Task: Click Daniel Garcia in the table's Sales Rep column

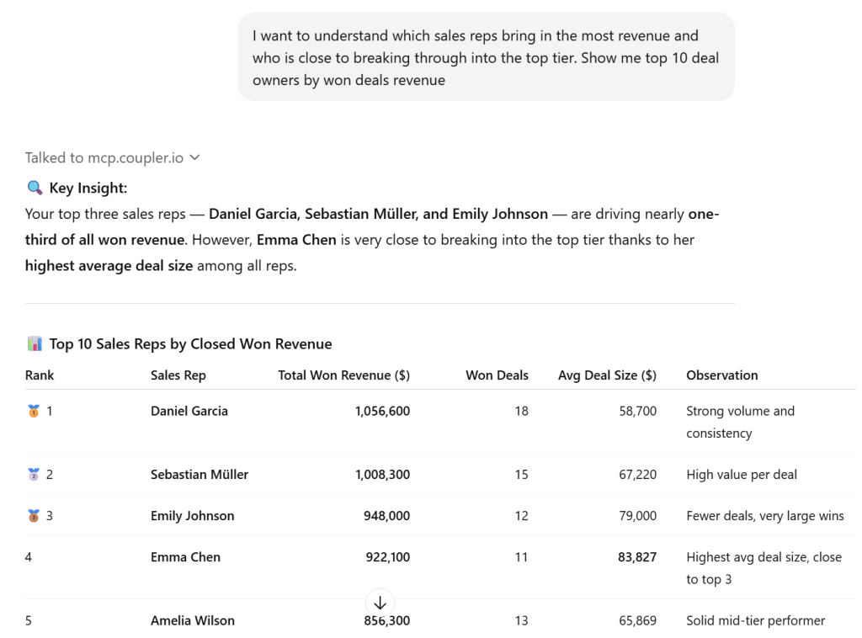Action: (189, 412)
